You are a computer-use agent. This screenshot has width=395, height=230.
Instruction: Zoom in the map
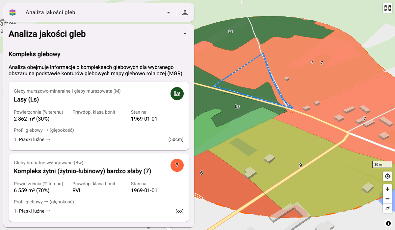coord(387,189)
